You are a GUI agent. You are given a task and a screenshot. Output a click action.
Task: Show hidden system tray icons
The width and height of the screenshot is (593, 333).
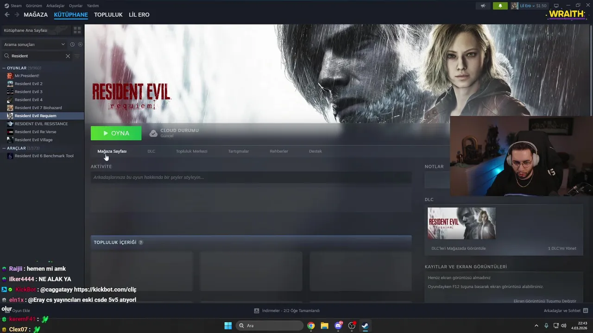tap(536, 326)
